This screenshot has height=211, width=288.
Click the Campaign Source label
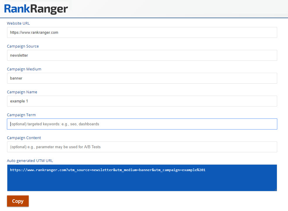pos(23,46)
